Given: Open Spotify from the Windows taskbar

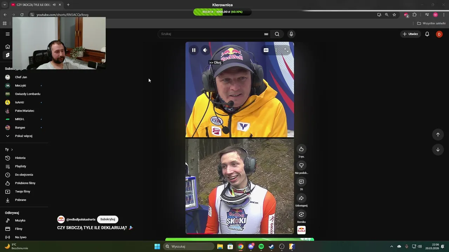Looking at the screenshot, I should click(261, 246).
